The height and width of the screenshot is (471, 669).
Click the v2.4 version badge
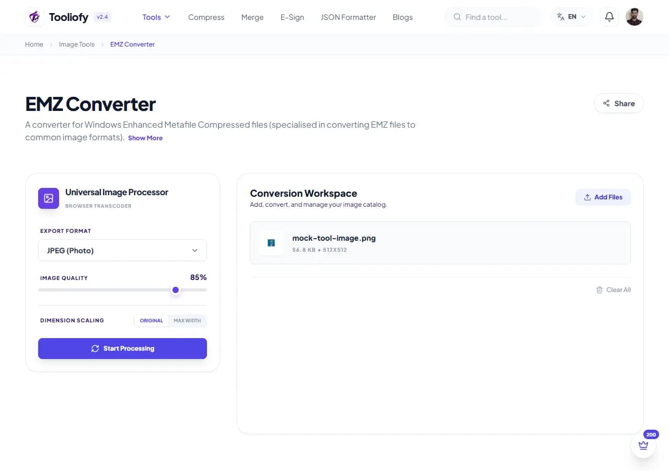(x=102, y=17)
